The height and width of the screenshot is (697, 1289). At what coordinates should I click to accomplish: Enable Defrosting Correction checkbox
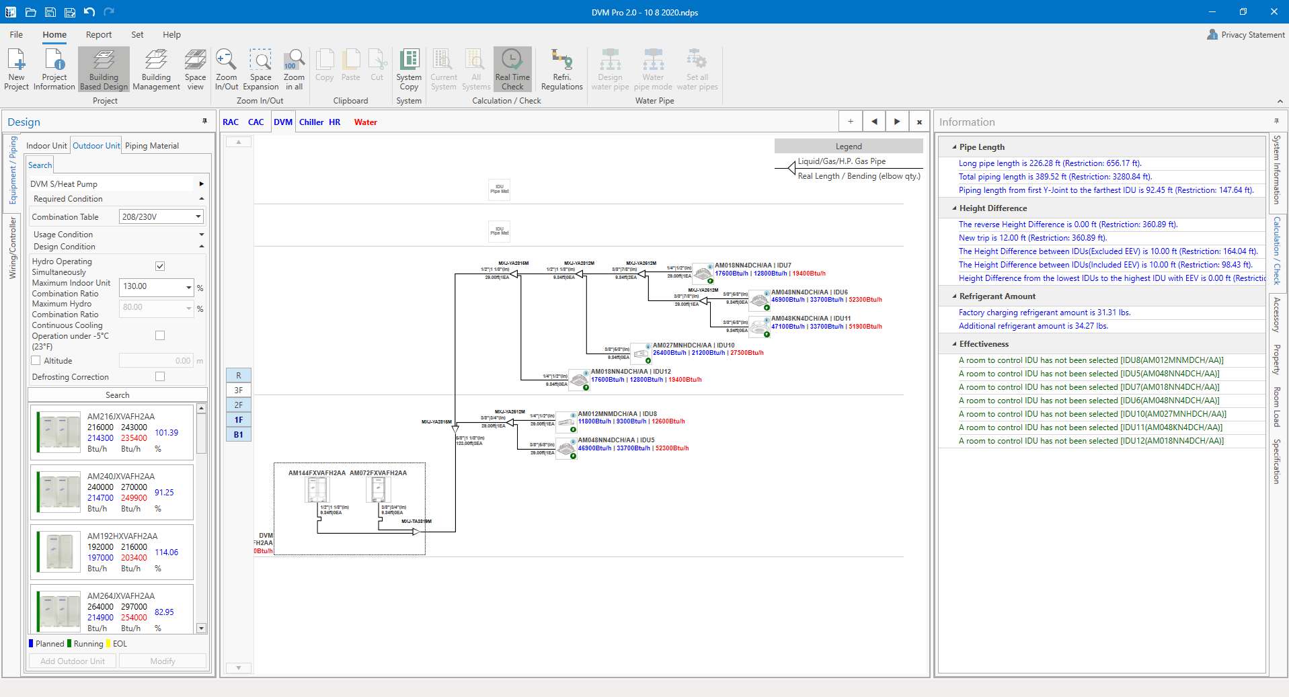(x=160, y=376)
